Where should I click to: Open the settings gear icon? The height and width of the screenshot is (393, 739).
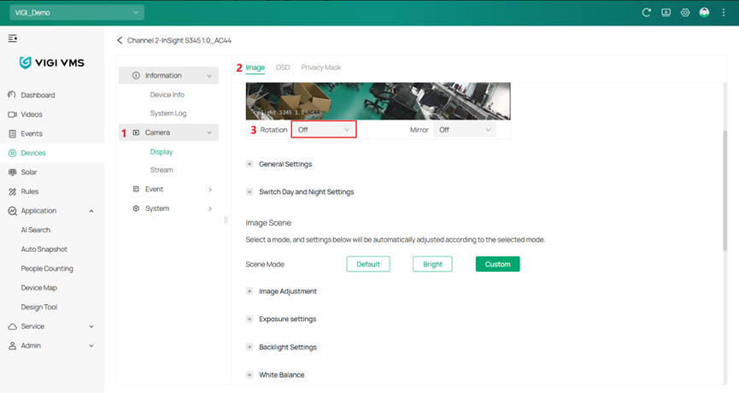pos(685,13)
